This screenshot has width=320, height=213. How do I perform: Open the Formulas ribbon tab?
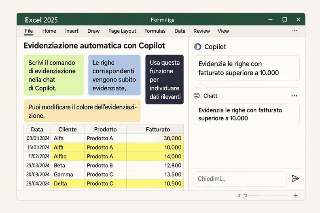click(155, 31)
